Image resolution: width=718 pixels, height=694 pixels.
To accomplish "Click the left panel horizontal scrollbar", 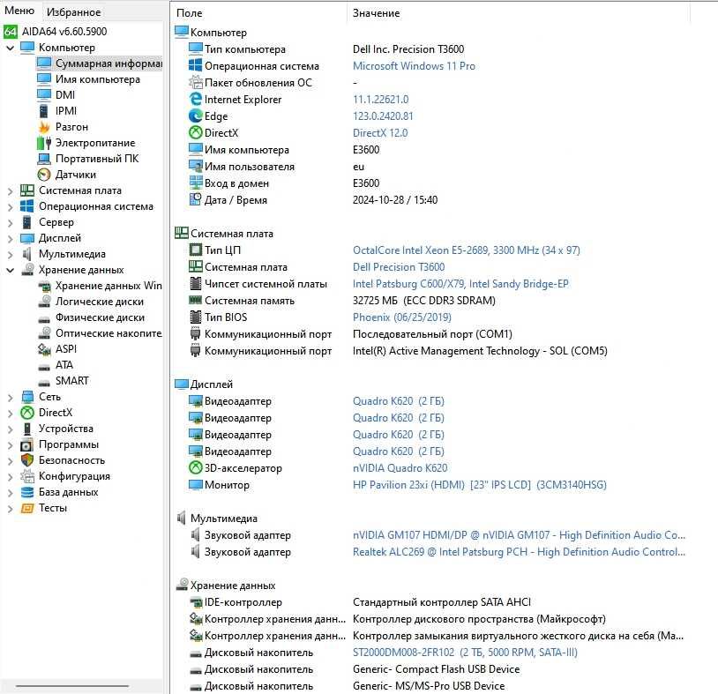I will (x=72, y=686).
